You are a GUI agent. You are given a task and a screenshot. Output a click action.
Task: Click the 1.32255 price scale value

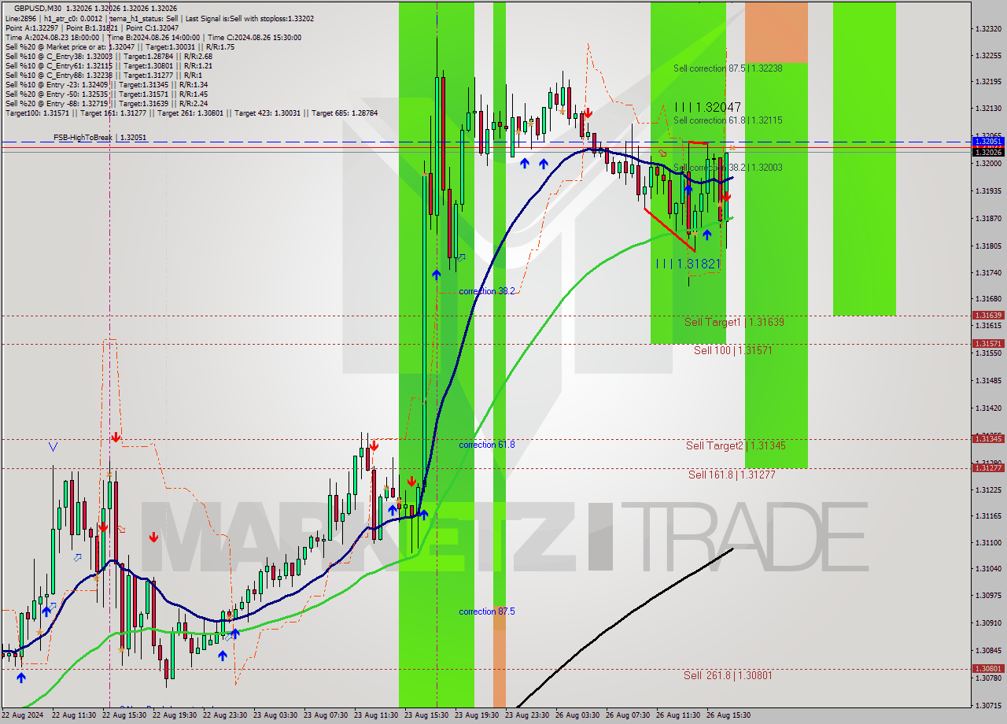988,55
